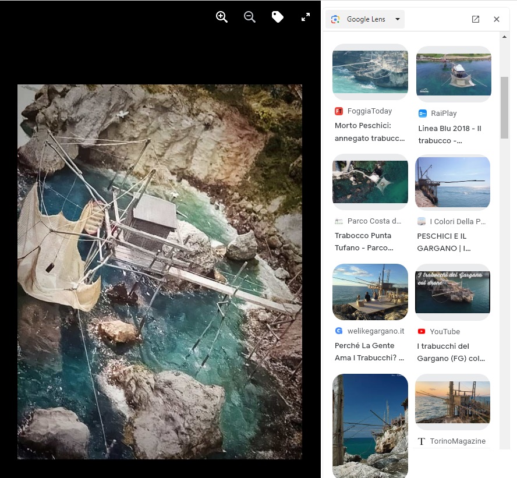Open the YouTube Gargano drone video thumbnail
517x478 pixels.
click(x=453, y=292)
